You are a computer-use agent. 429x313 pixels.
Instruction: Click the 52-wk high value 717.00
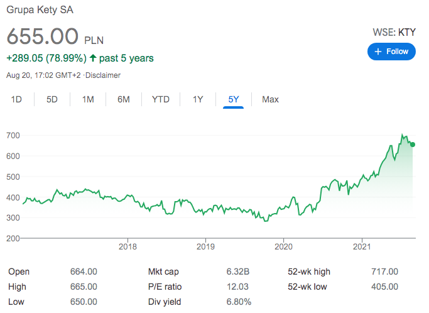coord(384,272)
